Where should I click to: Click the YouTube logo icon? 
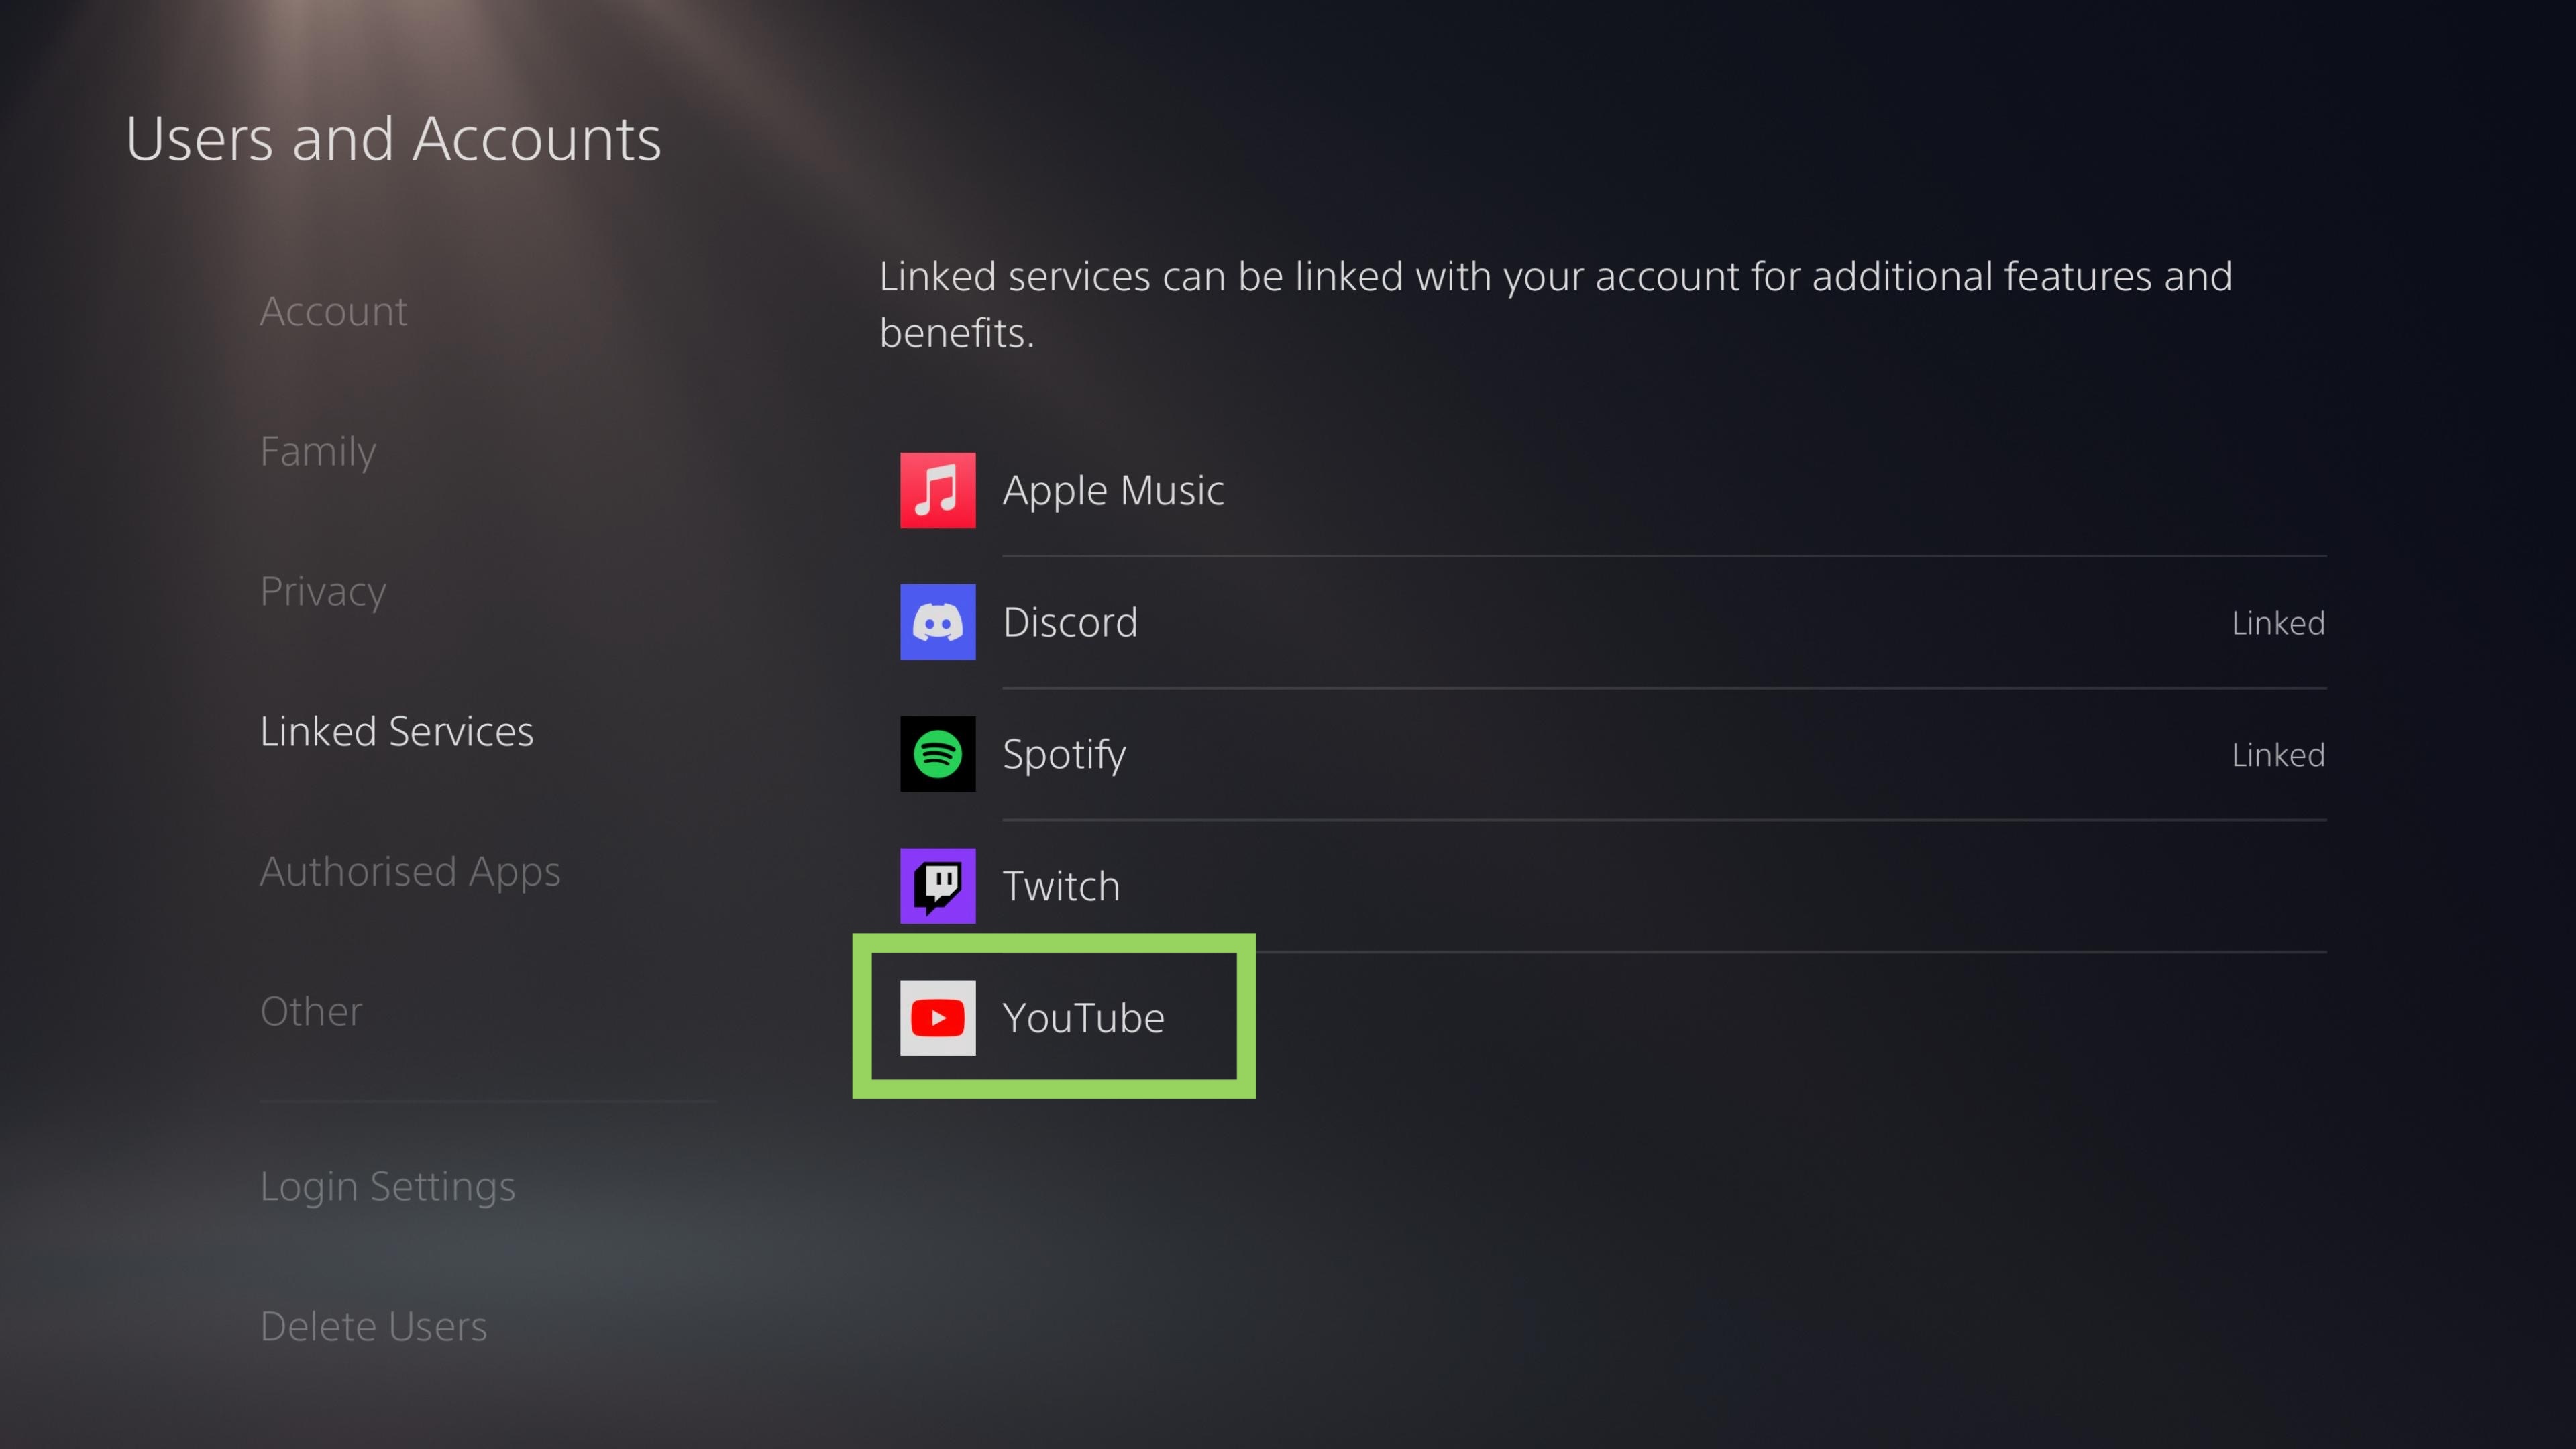tap(937, 1018)
